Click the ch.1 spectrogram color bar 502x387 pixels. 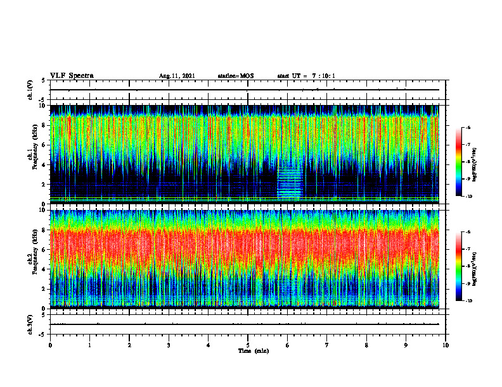pyautogui.click(x=458, y=162)
